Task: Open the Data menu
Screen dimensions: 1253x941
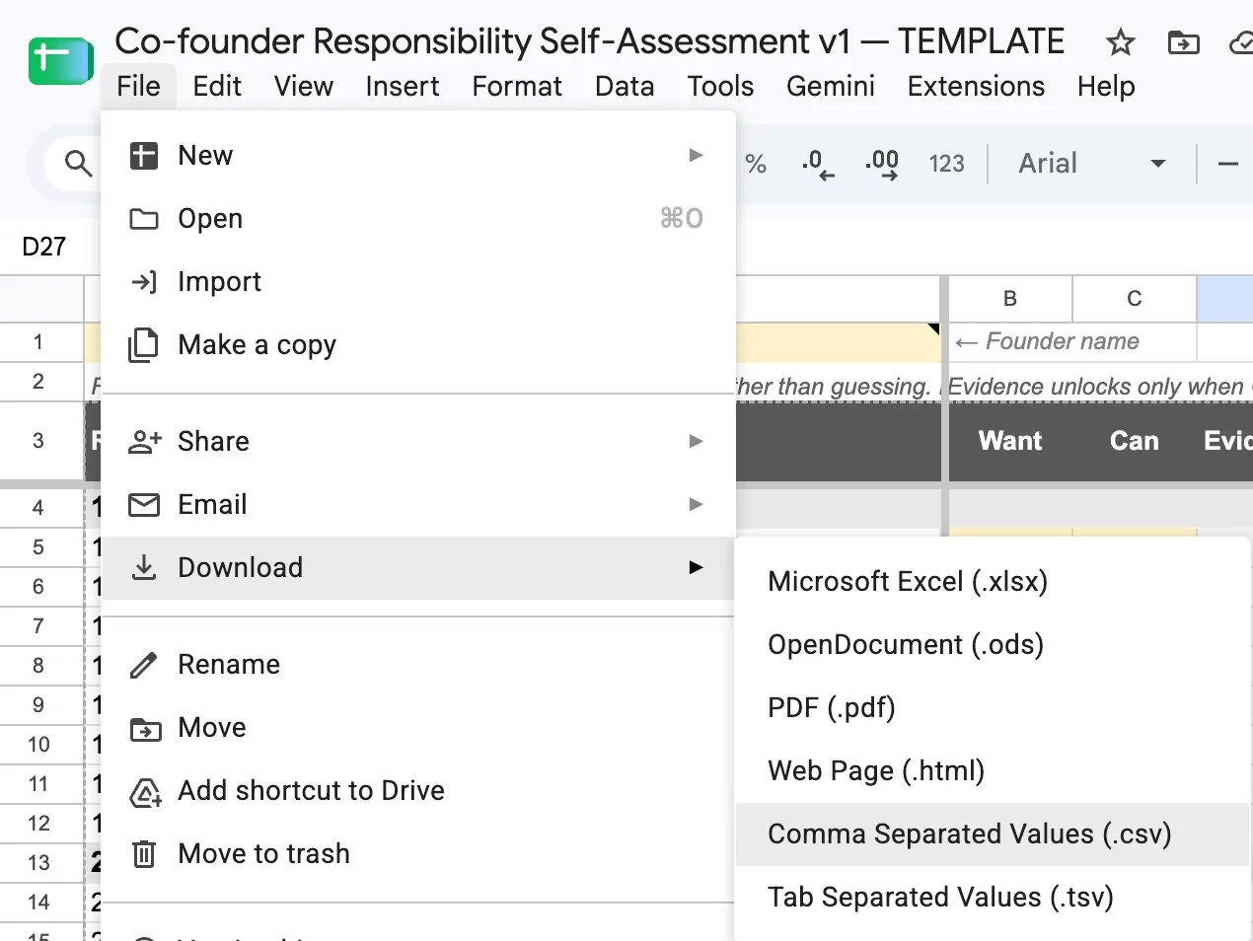Action: [x=625, y=87]
